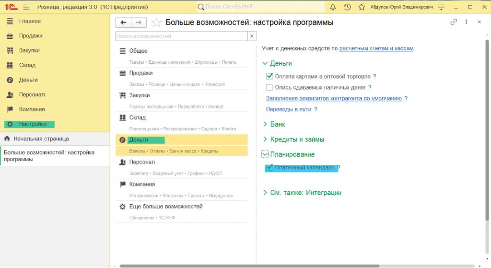
Task: Click the Главное sidebar icon
Action: 10,21
